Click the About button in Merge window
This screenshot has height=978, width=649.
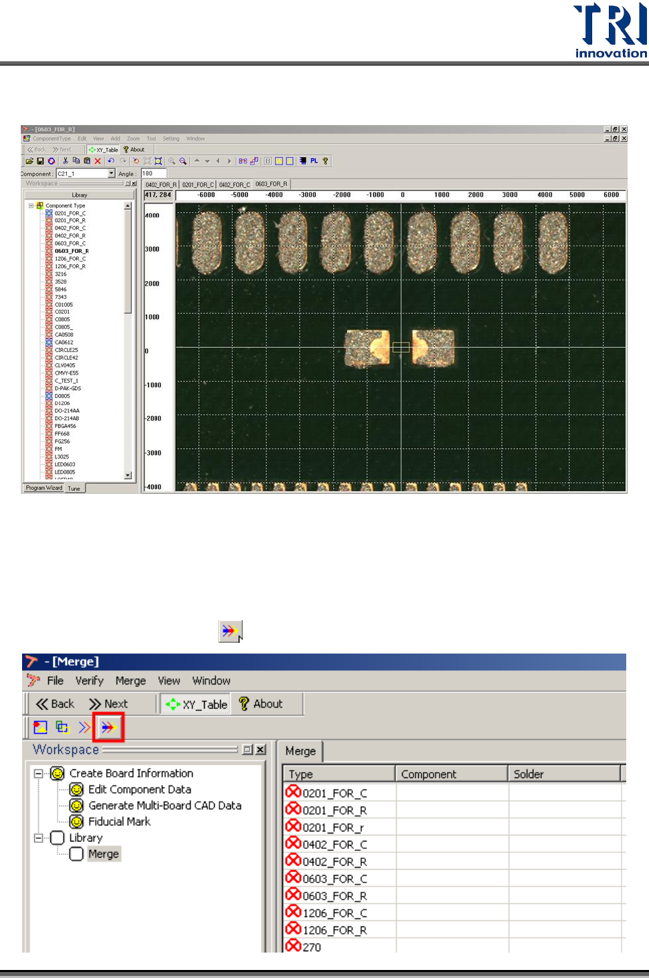[x=261, y=704]
